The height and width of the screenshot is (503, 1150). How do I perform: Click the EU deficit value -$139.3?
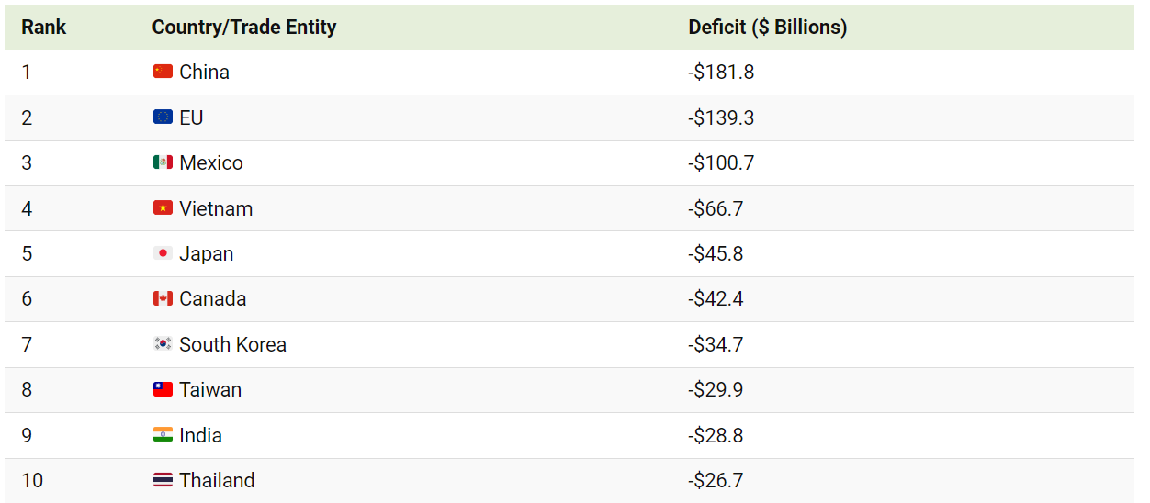tap(721, 117)
